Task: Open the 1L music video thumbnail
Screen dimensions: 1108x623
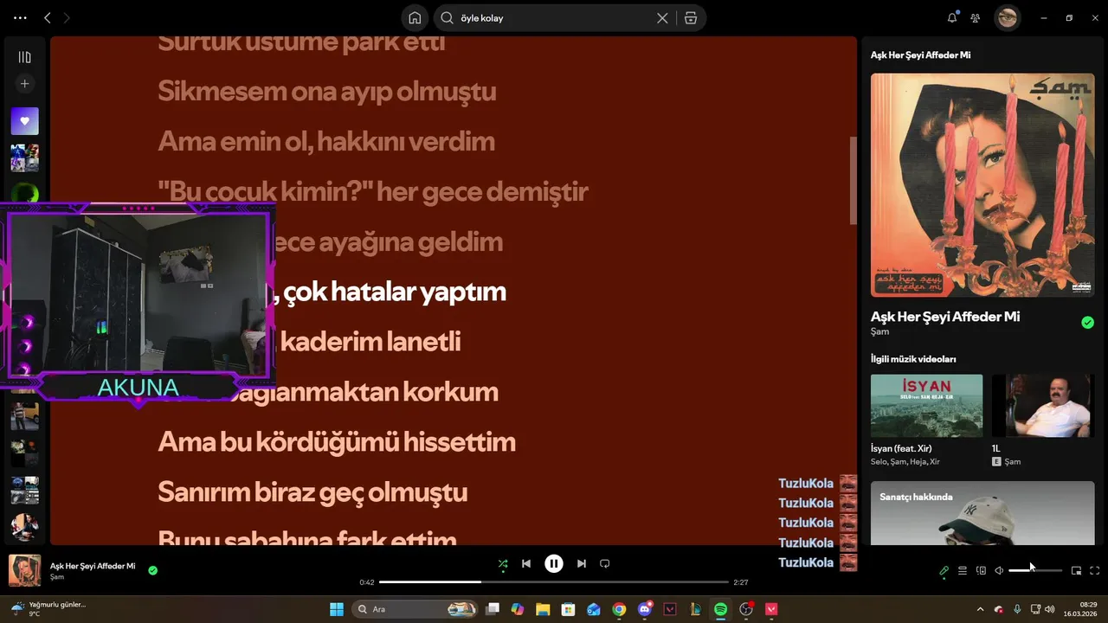Action: 1043,406
